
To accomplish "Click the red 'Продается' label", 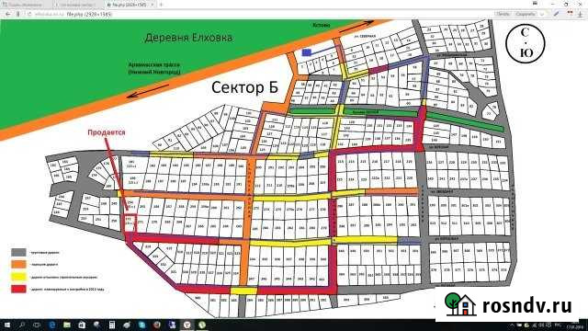I will click(x=107, y=132).
